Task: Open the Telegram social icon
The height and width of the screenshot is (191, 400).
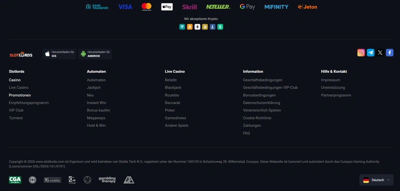Action: [x=370, y=53]
